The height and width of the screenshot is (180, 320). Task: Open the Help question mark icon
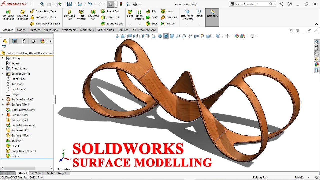click(x=289, y=4)
